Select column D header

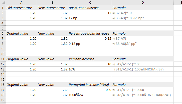point(143,2)
